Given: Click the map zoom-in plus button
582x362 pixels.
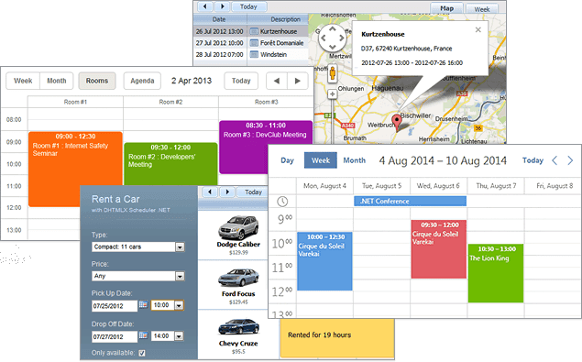Looking at the screenshot, I should [332, 94].
